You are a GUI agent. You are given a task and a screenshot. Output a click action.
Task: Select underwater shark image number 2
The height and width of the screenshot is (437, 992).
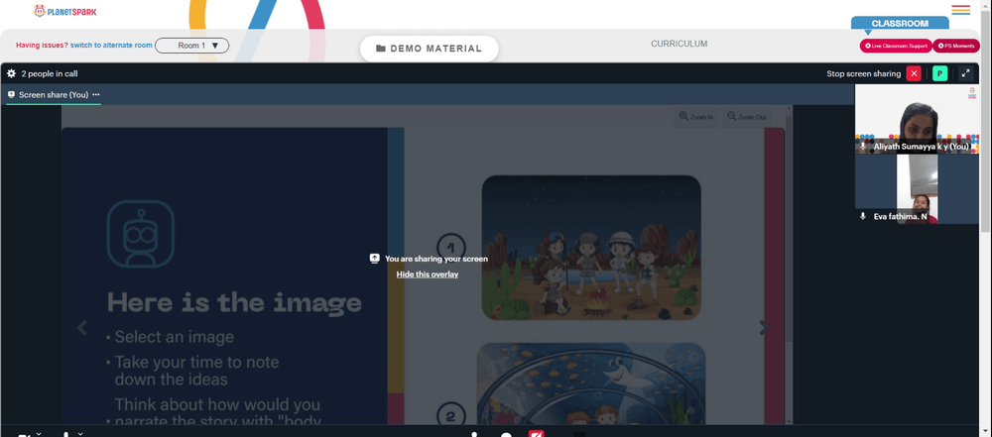[591, 383]
